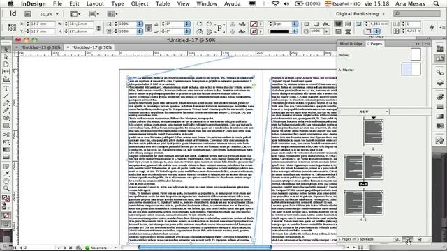Open the Screen Mode dropdown
This screenshot has height=251, width=447.
[94, 14]
